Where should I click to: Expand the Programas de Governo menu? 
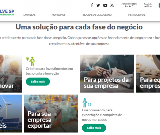pyautogui.click(x=96, y=15)
